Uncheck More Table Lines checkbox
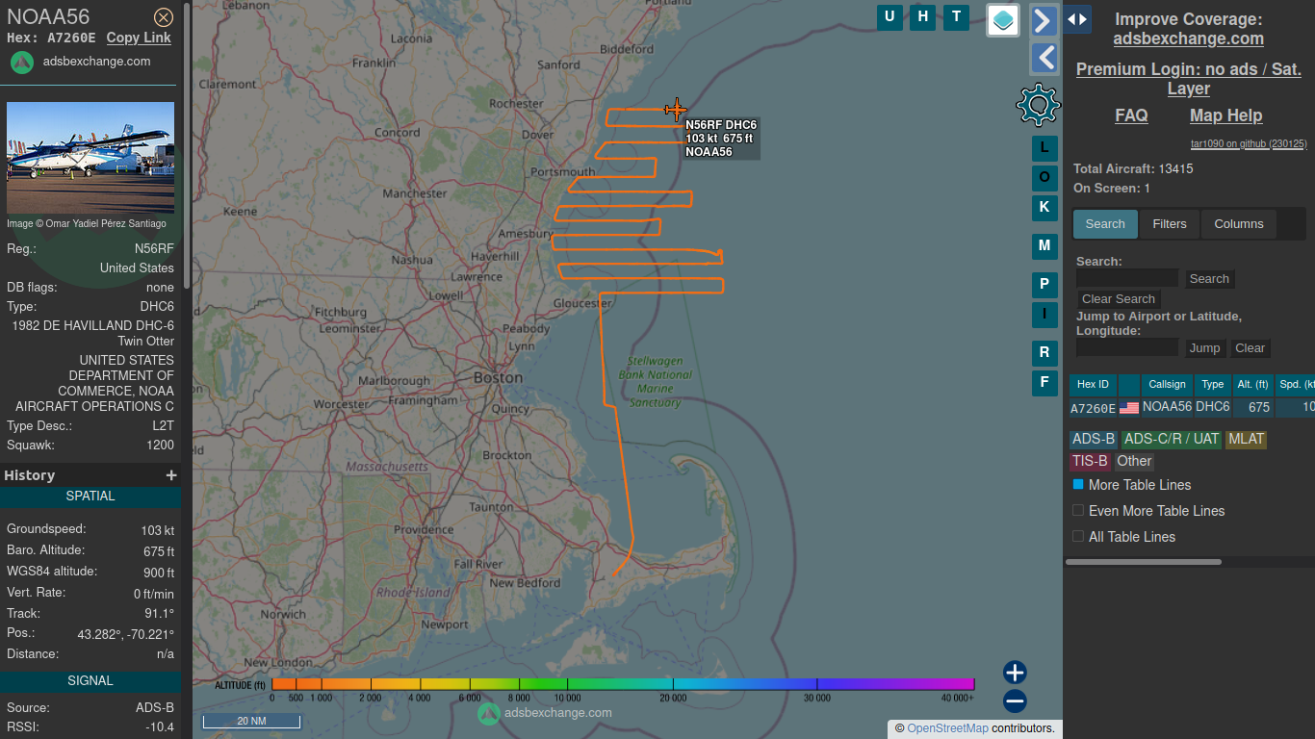Viewport: 1315px width, 739px height. [x=1078, y=484]
